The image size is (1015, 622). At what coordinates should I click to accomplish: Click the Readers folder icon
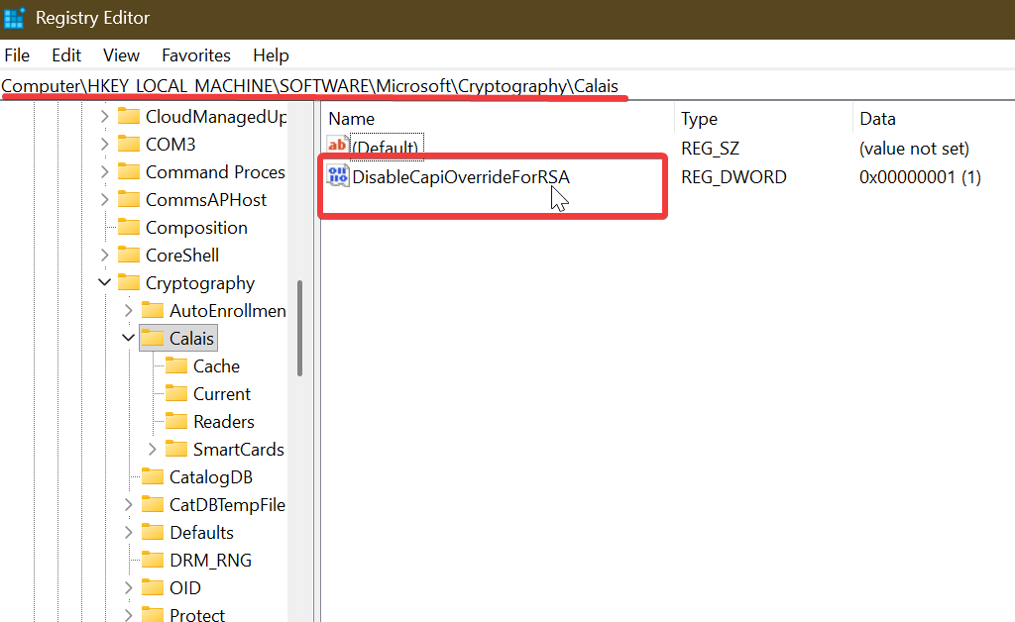(x=174, y=421)
